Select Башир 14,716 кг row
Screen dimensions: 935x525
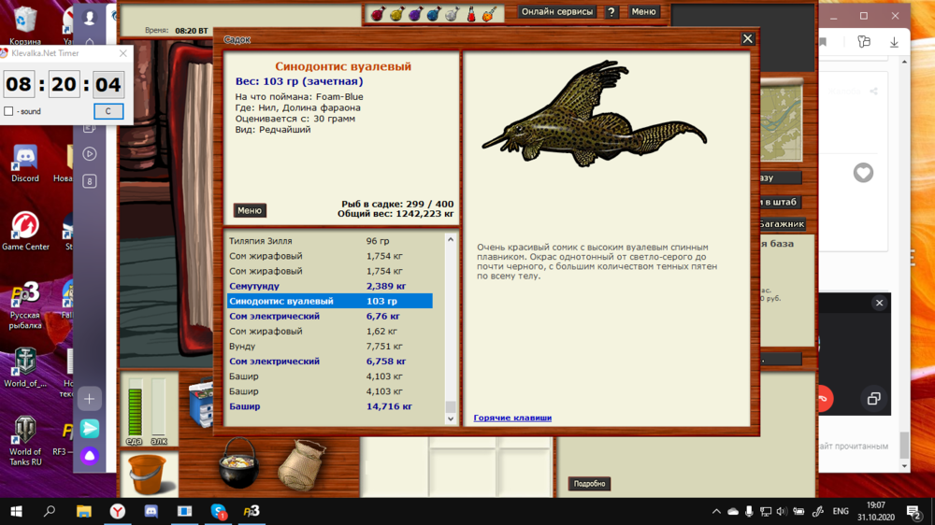click(330, 406)
